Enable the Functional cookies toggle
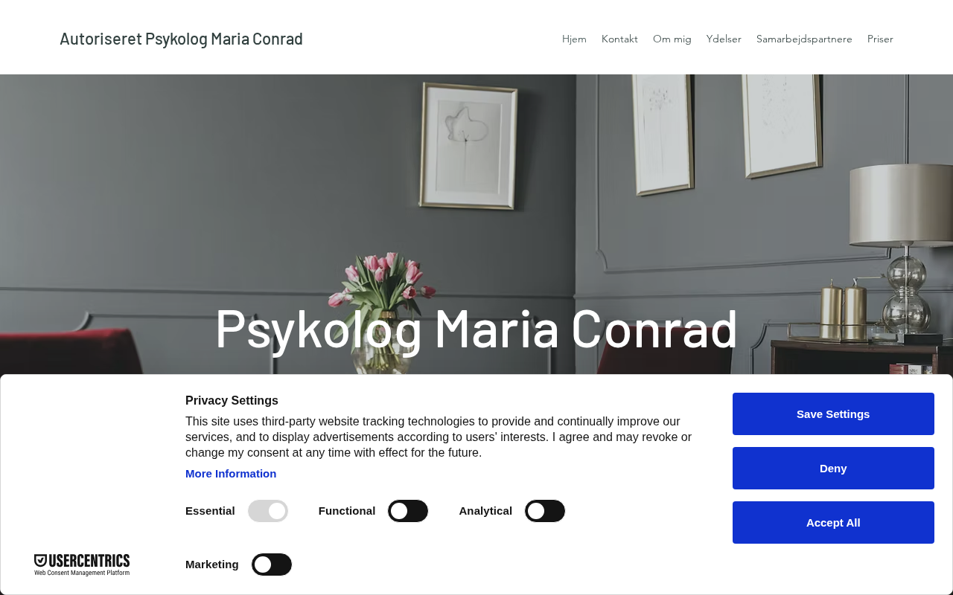The width and height of the screenshot is (953, 595). click(x=408, y=511)
